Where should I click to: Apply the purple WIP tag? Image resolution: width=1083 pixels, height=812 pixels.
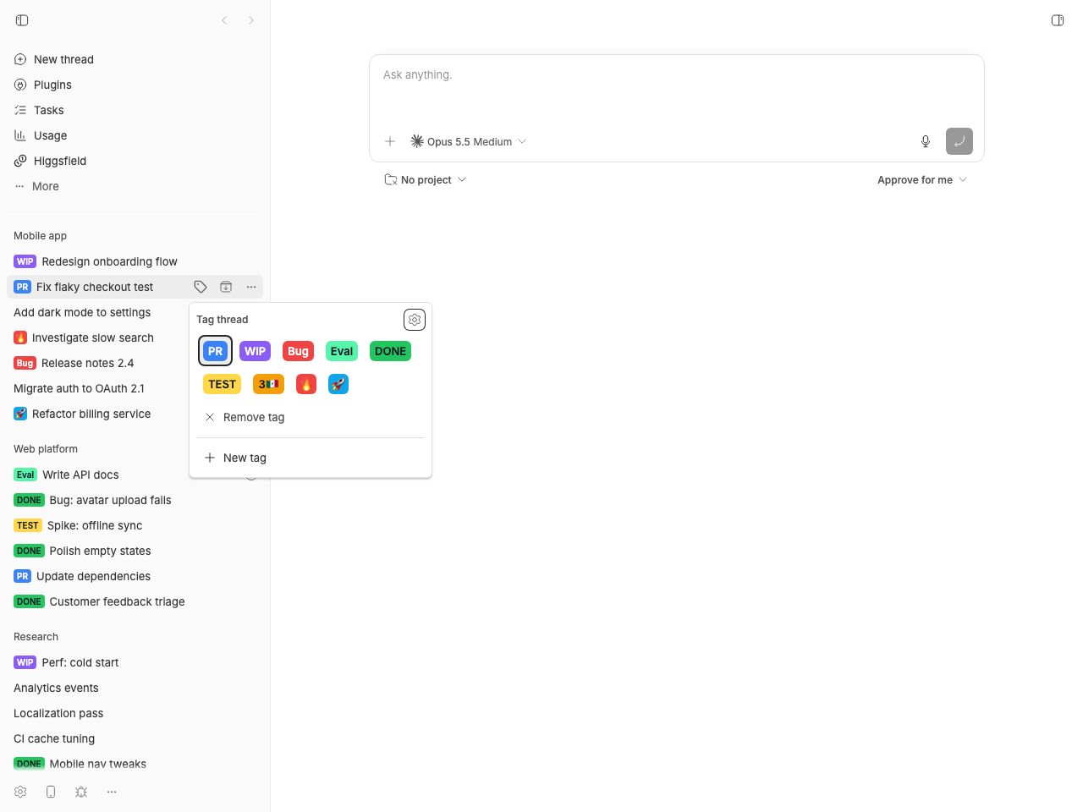tap(255, 351)
